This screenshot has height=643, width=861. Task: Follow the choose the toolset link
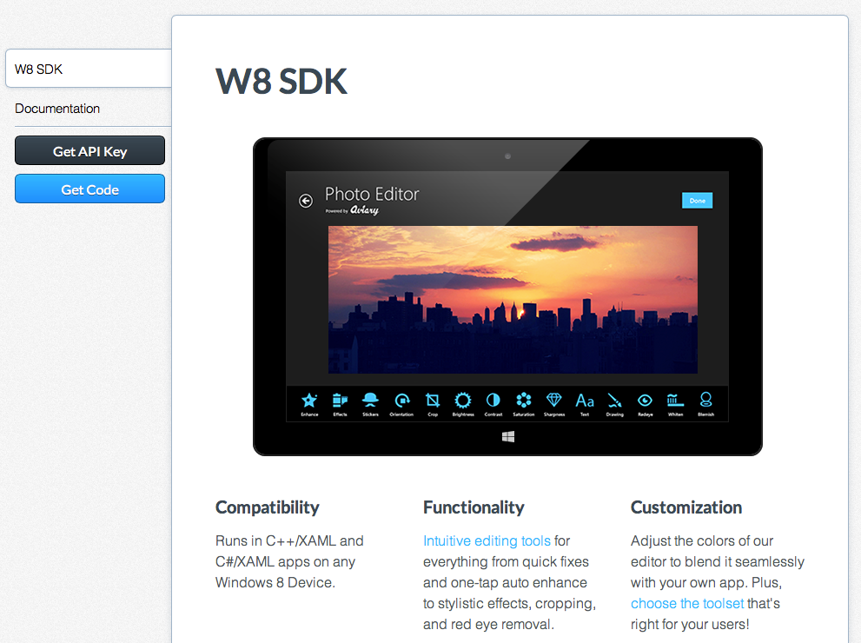(x=687, y=604)
